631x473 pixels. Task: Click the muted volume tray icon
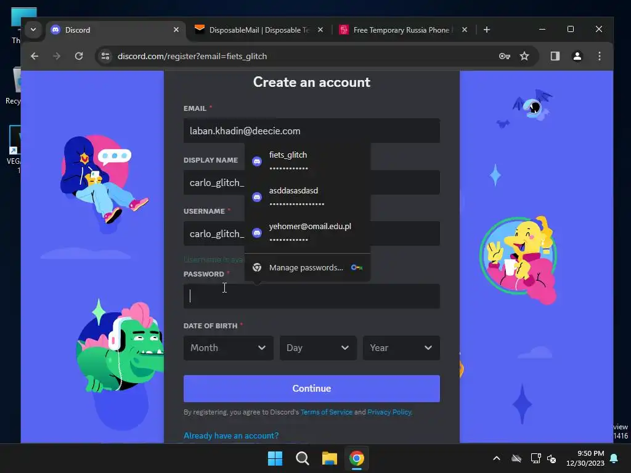coord(552,458)
